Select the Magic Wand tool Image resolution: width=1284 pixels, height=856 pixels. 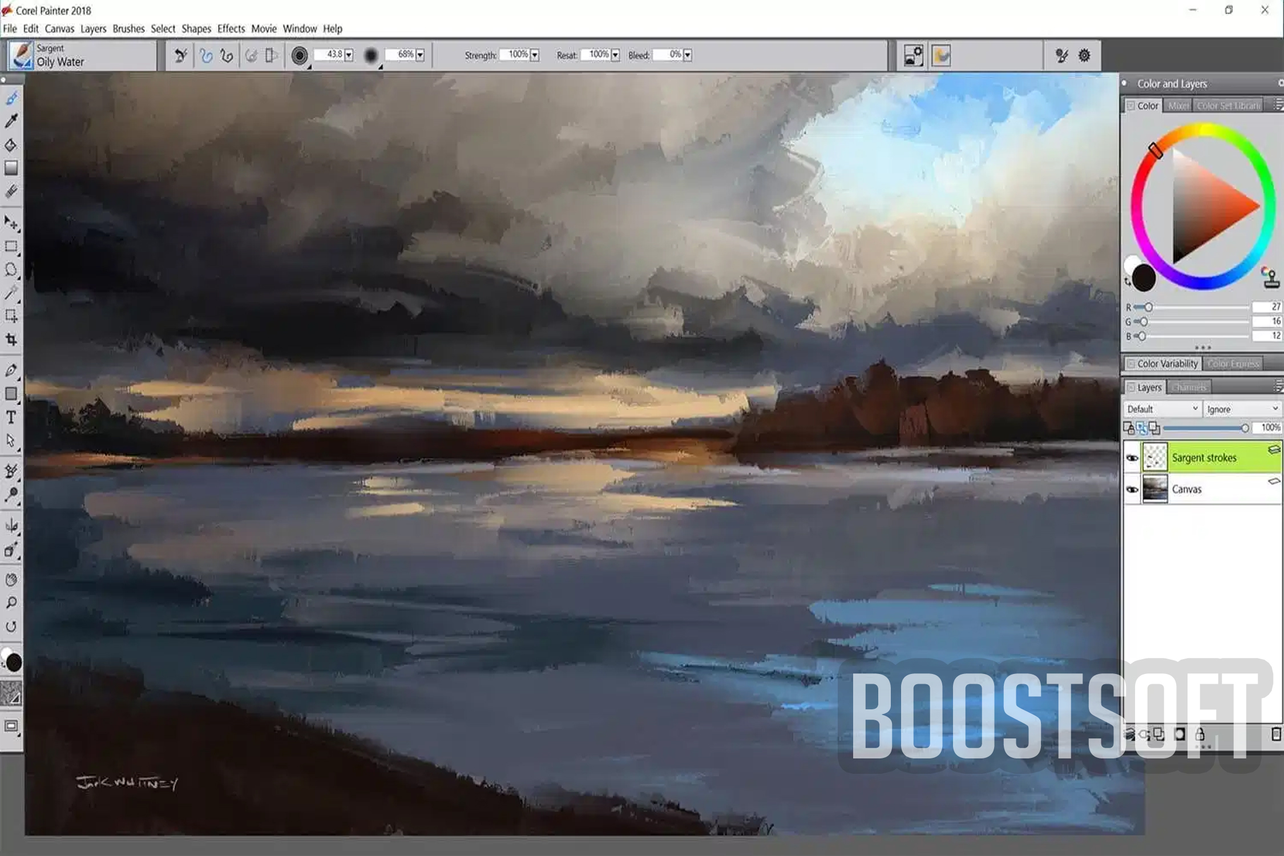11,293
